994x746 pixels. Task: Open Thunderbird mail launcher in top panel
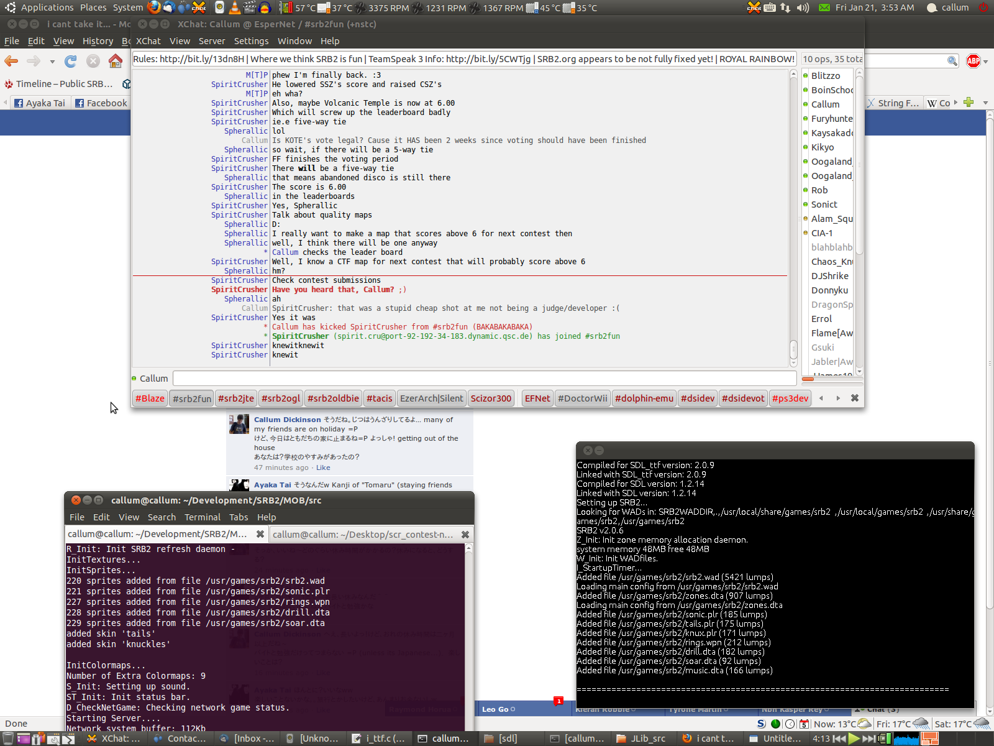[169, 7]
